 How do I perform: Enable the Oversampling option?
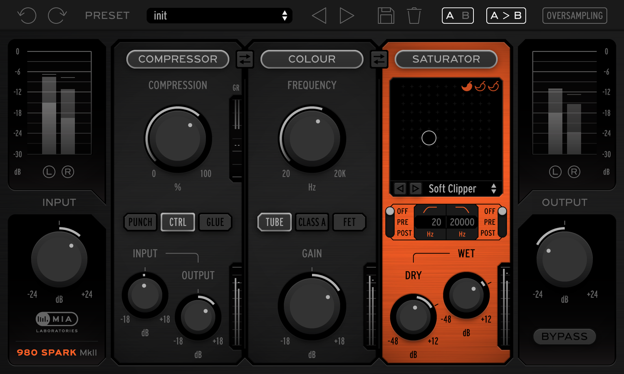coord(574,16)
